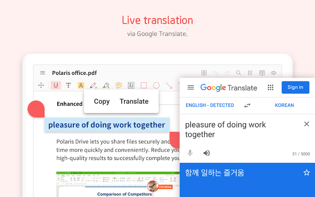Draw a rectangle shape
Image resolution: width=315 pixels, height=197 pixels.
click(x=144, y=85)
